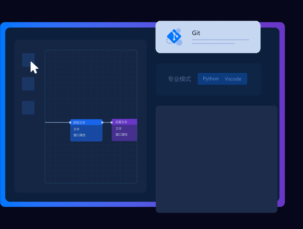Click 窗口属性 in the 获取文本 node

tap(79, 135)
